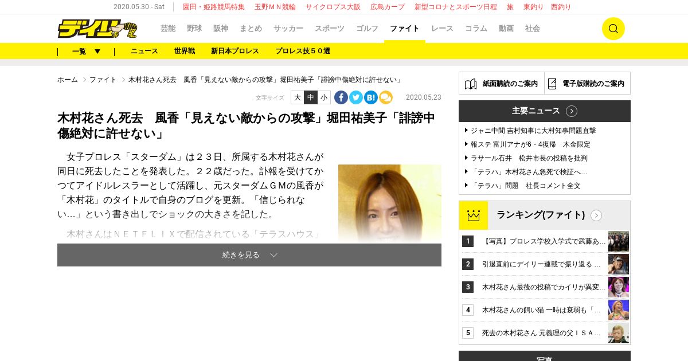
Task: Open rank 4 木村花さんの飼い猫 article
Action: click(542, 310)
